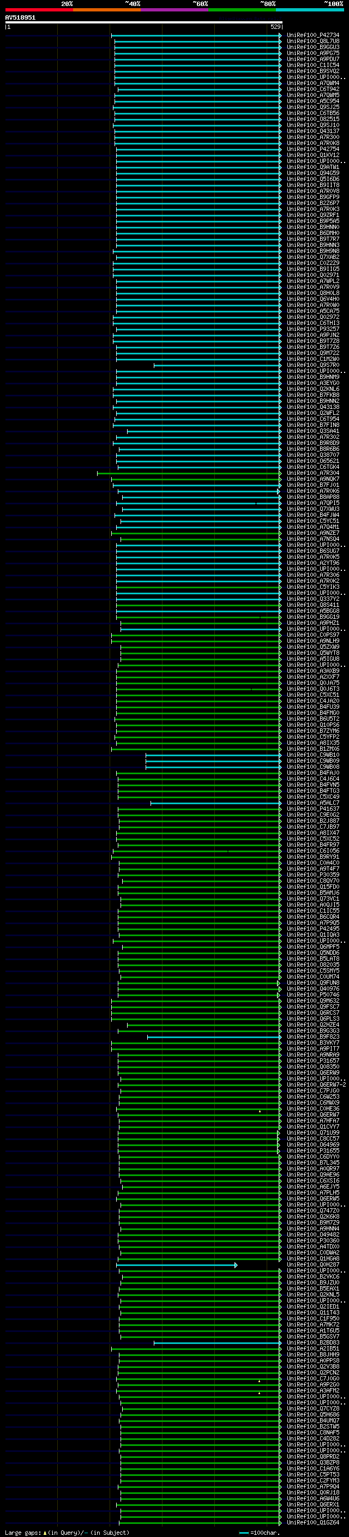Select hit label UniRef100_B9GGU3
Screen dimensions: 349x1537
[313, 47]
